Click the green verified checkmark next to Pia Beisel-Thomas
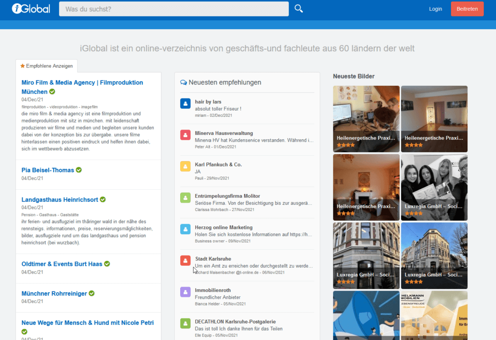496x340 pixels. click(79, 170)
